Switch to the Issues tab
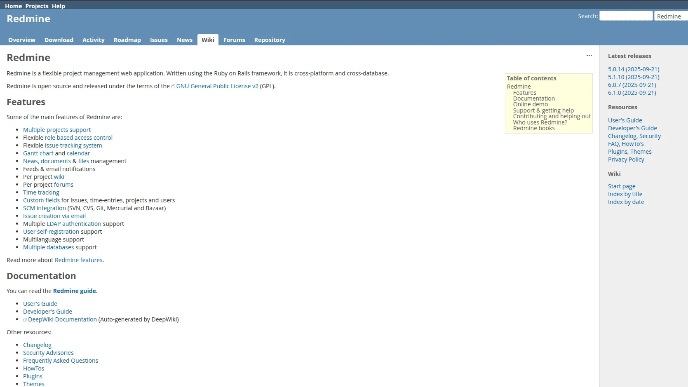Screen dimensions: 688x387 click(x=159, y=40)
